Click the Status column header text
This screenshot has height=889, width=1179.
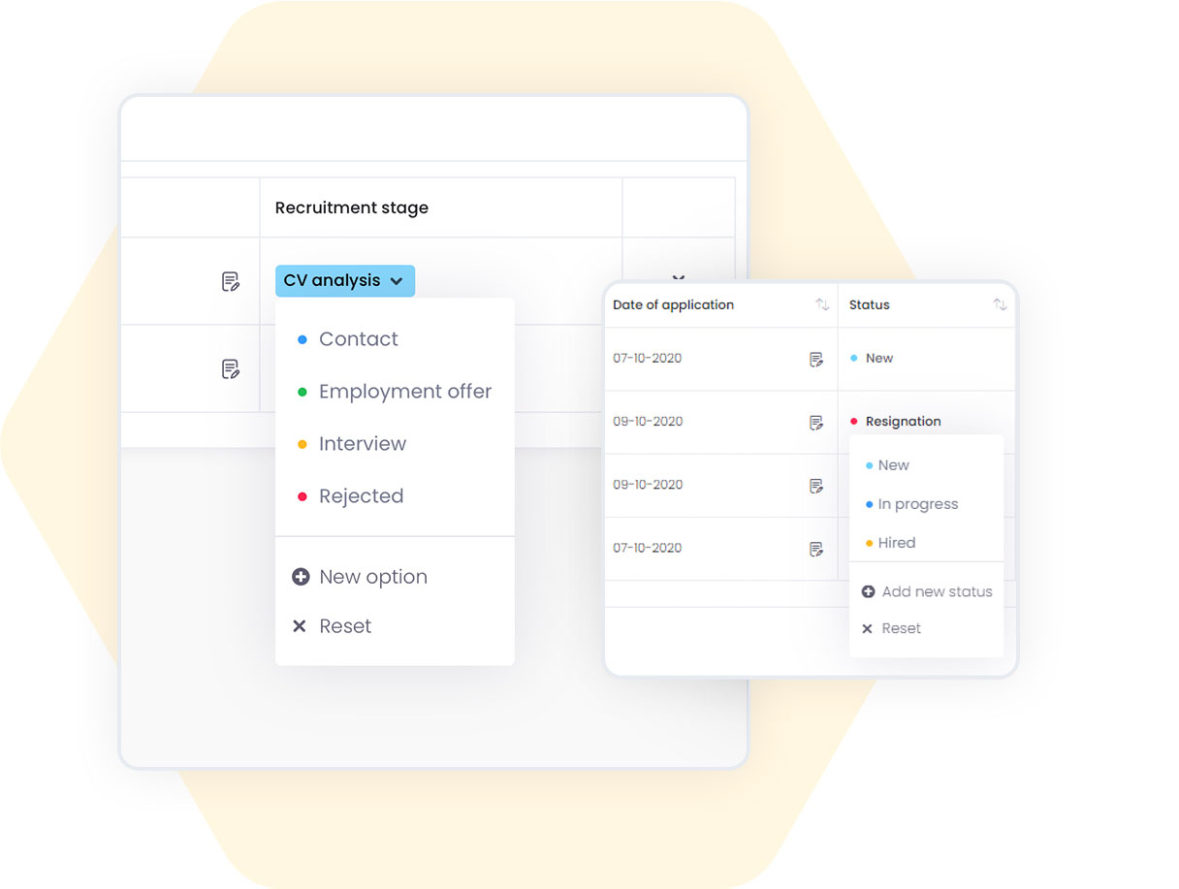click(869, 304)
